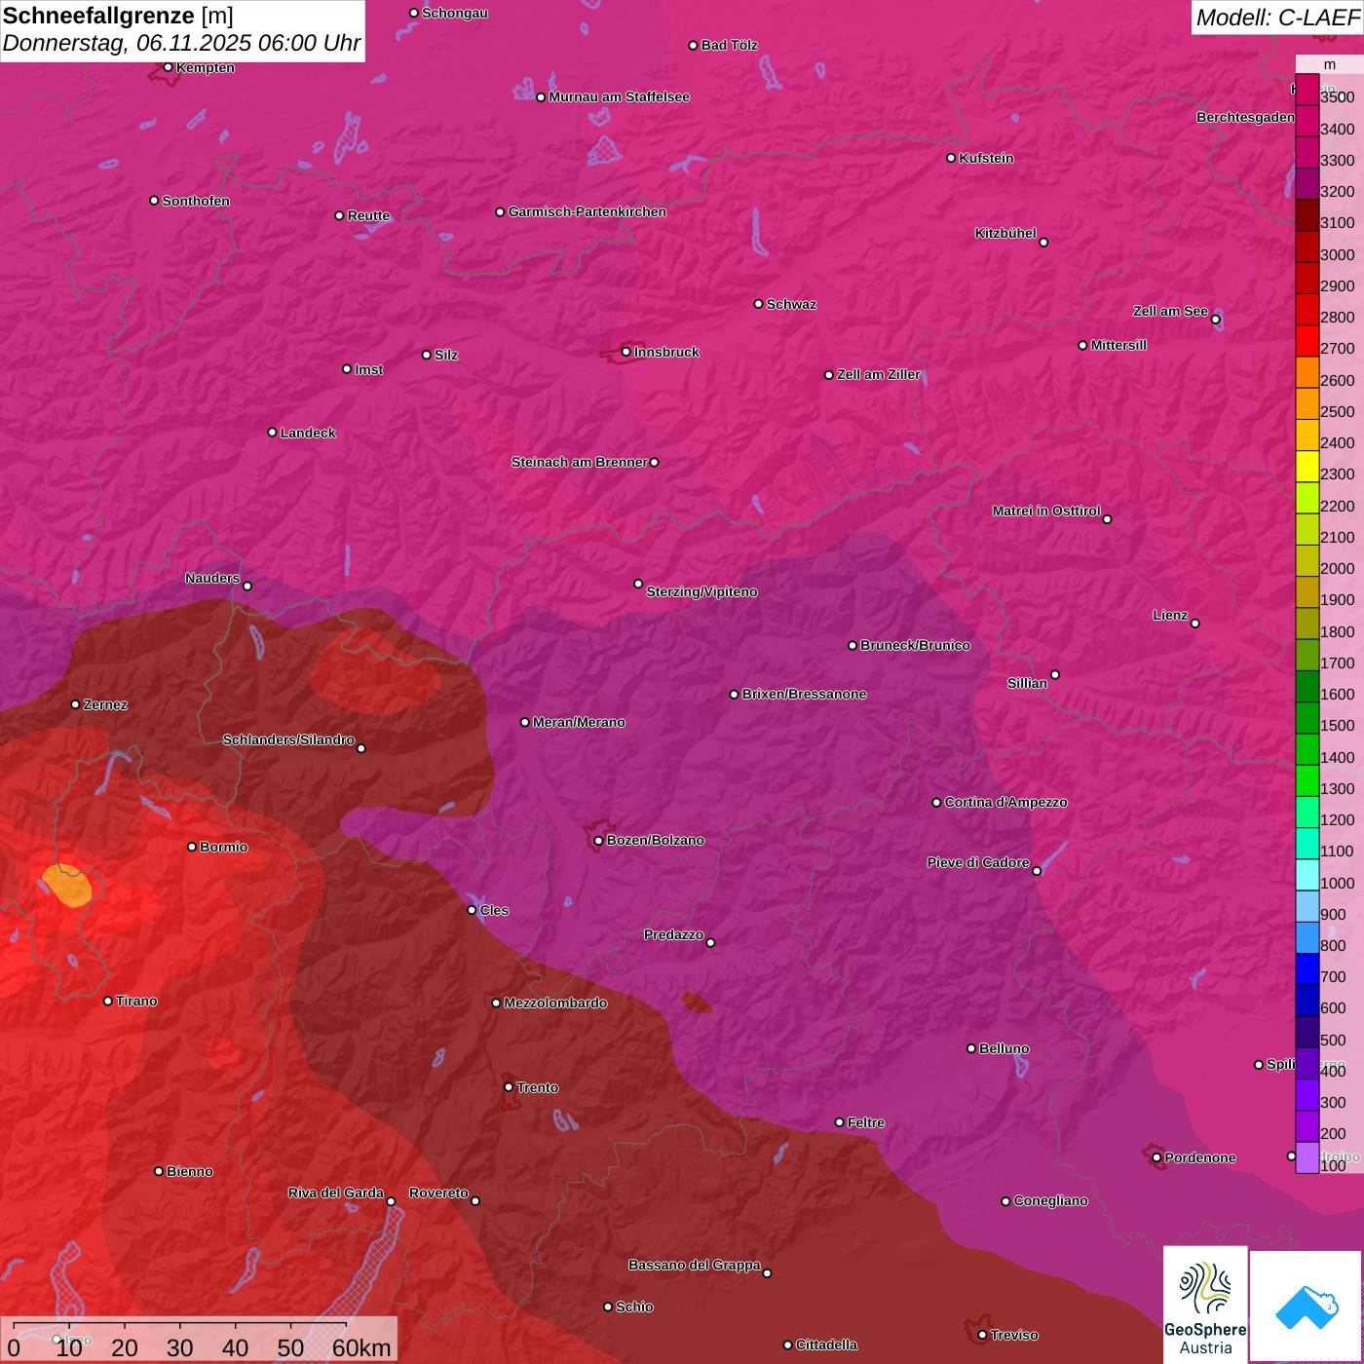Image resolution: width=1364 pixels, height=1364 pixels.
Task: Click the Modell: C-LAEF label
Action: [x=1277, y=17]
